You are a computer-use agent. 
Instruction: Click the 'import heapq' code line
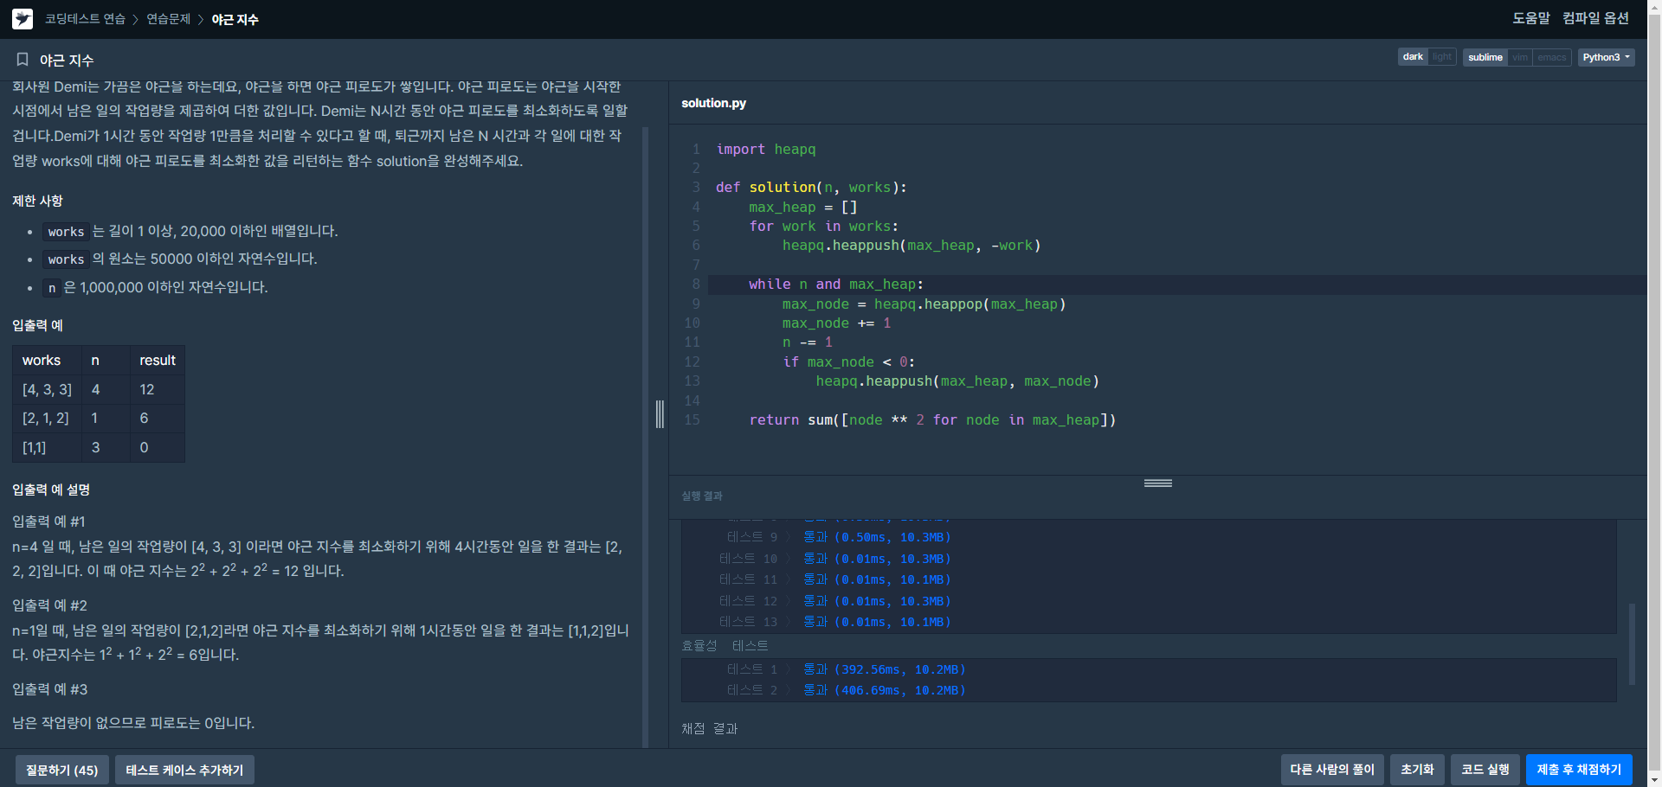click(766, 150)
